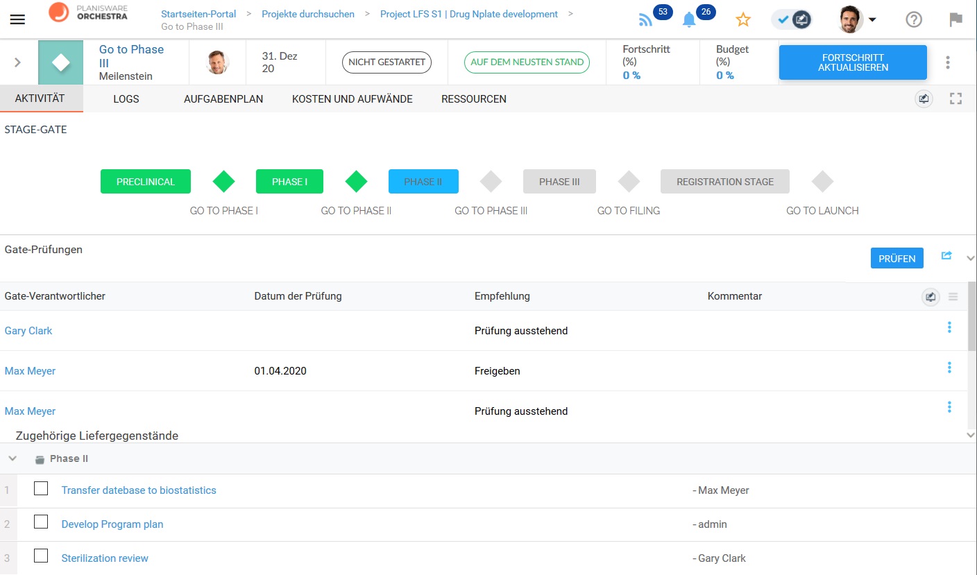Collapse the Phase II deliverables group
This screenshot has height=575, width=977.
click(12, 458)
